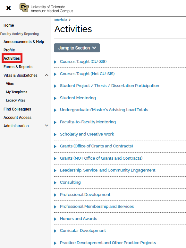Expand triangle beside Scholarly and Creative Work

55,134
